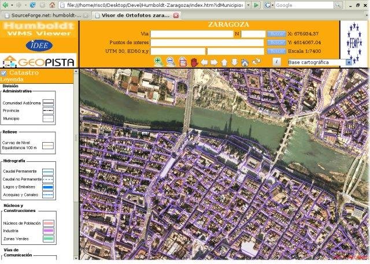Click the Zonas Verdes green swatch
This screenshot has height=264, width=370.
[x=49, y=239]
